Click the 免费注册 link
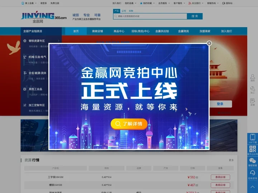The image size is (258, 193). point(55,3)
